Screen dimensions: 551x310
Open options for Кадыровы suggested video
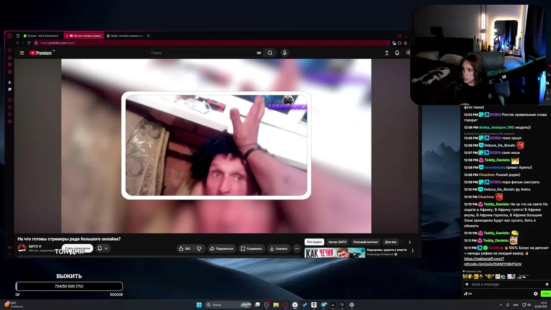(x=412, y=251)
